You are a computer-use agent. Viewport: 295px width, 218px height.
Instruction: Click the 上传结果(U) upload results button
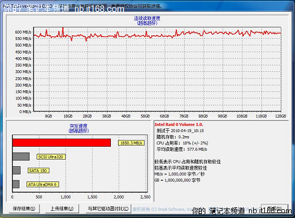(x=62, y=209)
